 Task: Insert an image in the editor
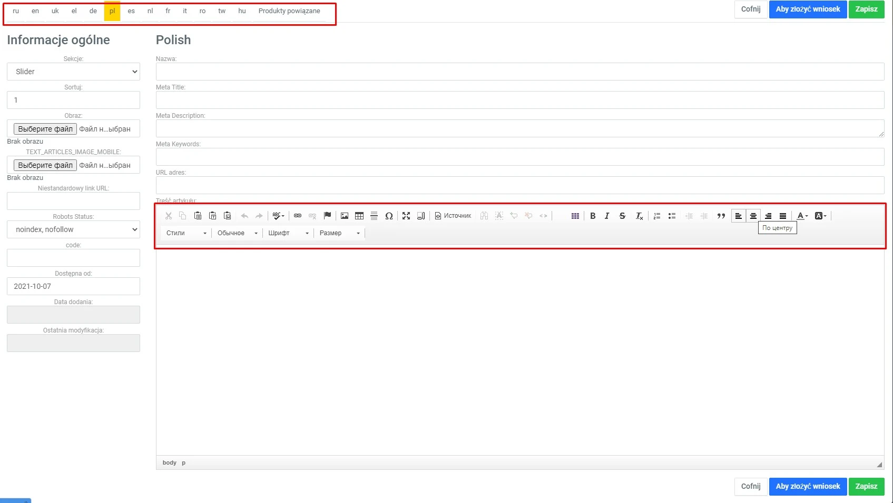click(345, 216)
